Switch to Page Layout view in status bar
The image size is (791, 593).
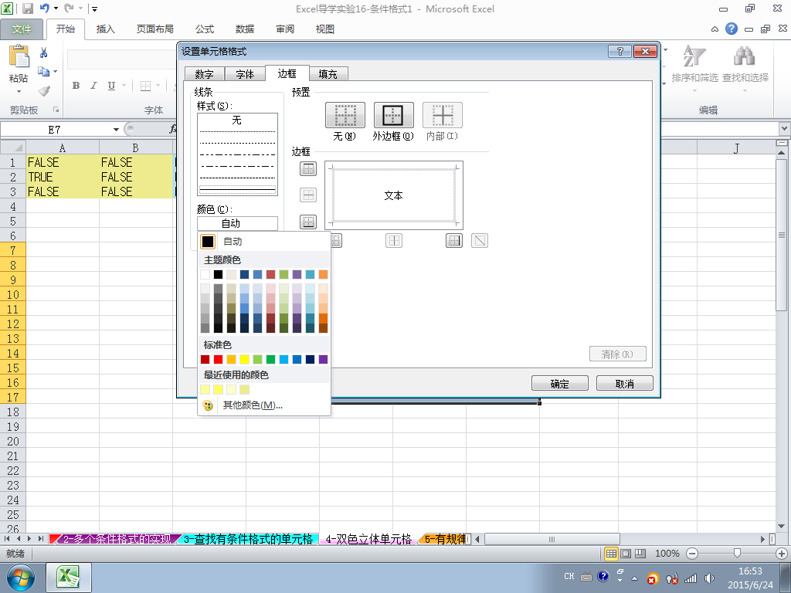point(626,554)
